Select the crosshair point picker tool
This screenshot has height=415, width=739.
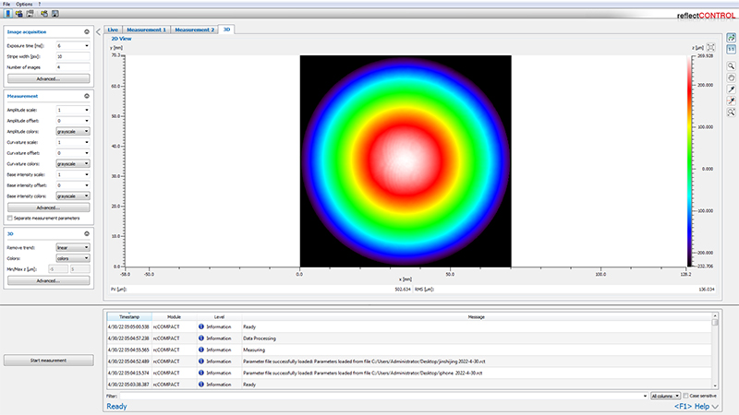point(731,100)
